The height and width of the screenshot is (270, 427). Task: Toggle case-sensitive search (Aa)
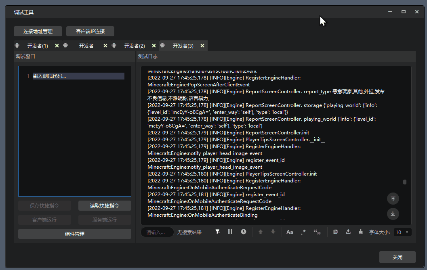point(290,232)
